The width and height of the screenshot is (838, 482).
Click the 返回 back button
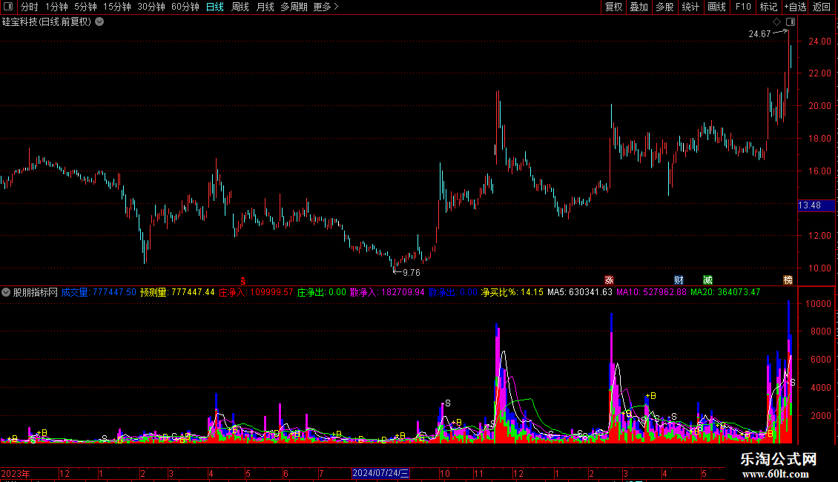tap(822, 7)
